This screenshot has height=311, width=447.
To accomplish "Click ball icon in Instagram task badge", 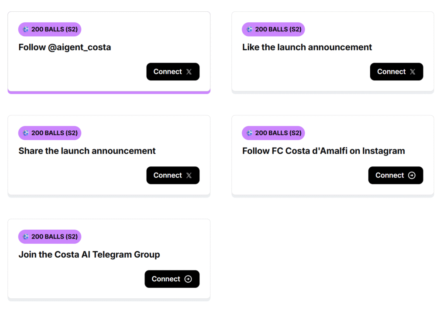I will click(249, 133).
